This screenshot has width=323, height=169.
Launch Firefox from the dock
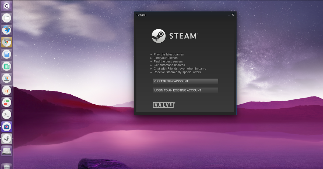[6, 30]
